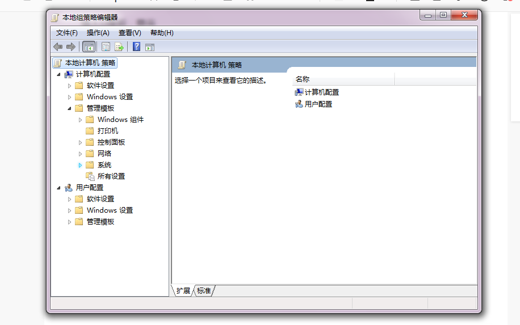Image resolution: width=520 pixels, height=325 pixels.
Task: Expand the 控制面板 node
Action: tap(80, 142)
